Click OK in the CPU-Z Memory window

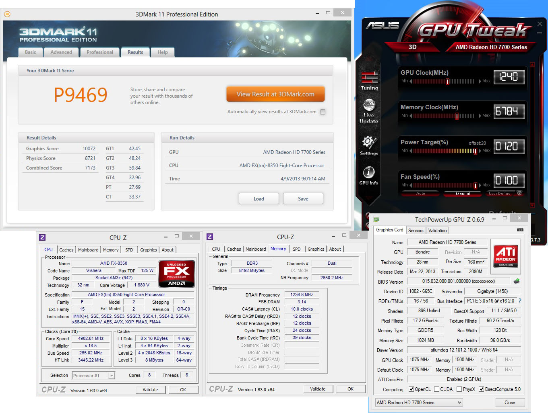[x=351, y=389]
